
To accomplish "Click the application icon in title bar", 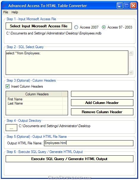I will pyautogui.click(x=4, y=6).
